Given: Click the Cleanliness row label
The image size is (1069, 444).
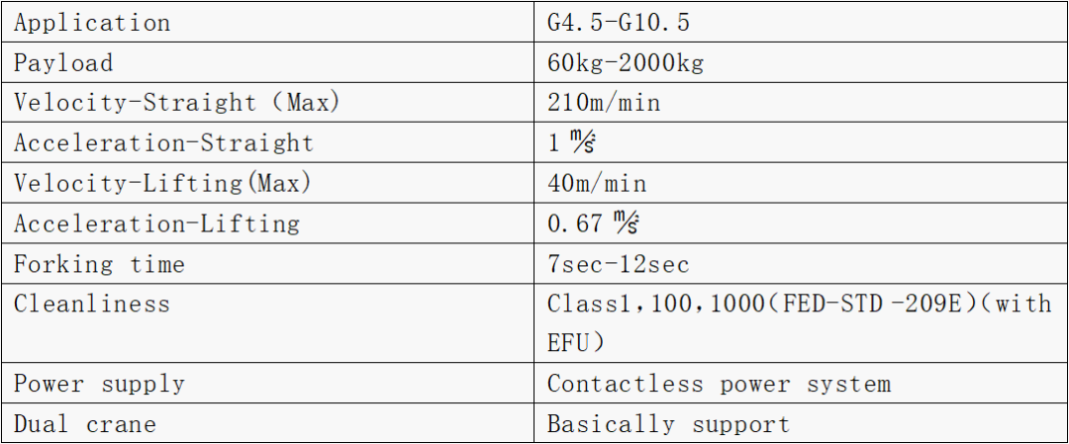Looking at the screenshot, I should click(x=91, y=304).
